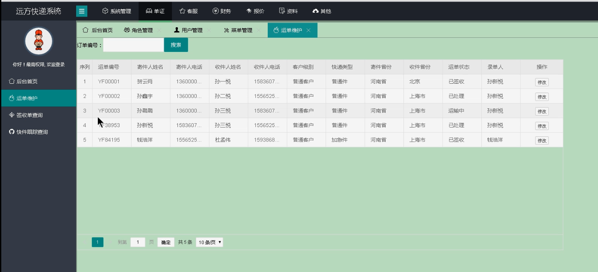
Task: Toggle the sidebar hamburger menu icon
Action: (82, 11)
